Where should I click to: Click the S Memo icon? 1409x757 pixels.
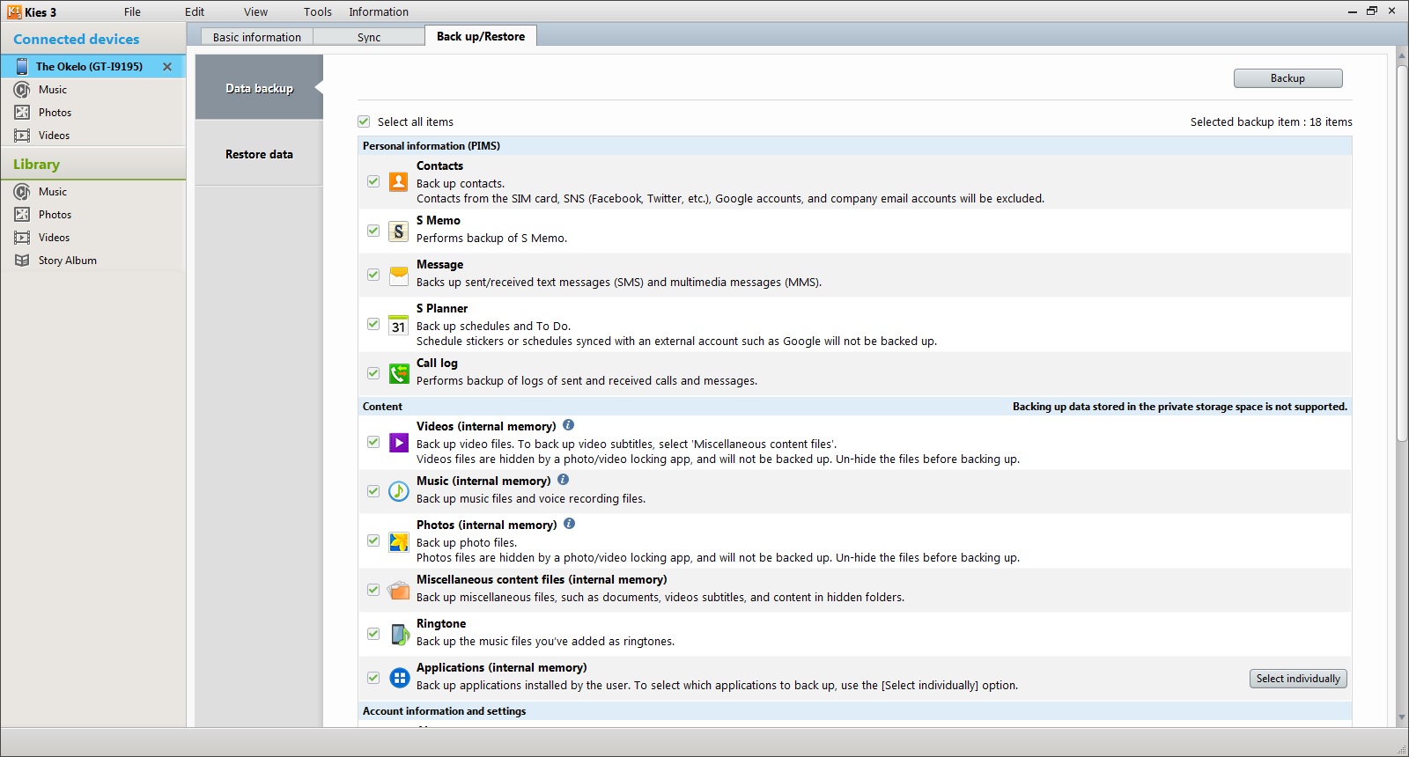(x=399, y=231)
